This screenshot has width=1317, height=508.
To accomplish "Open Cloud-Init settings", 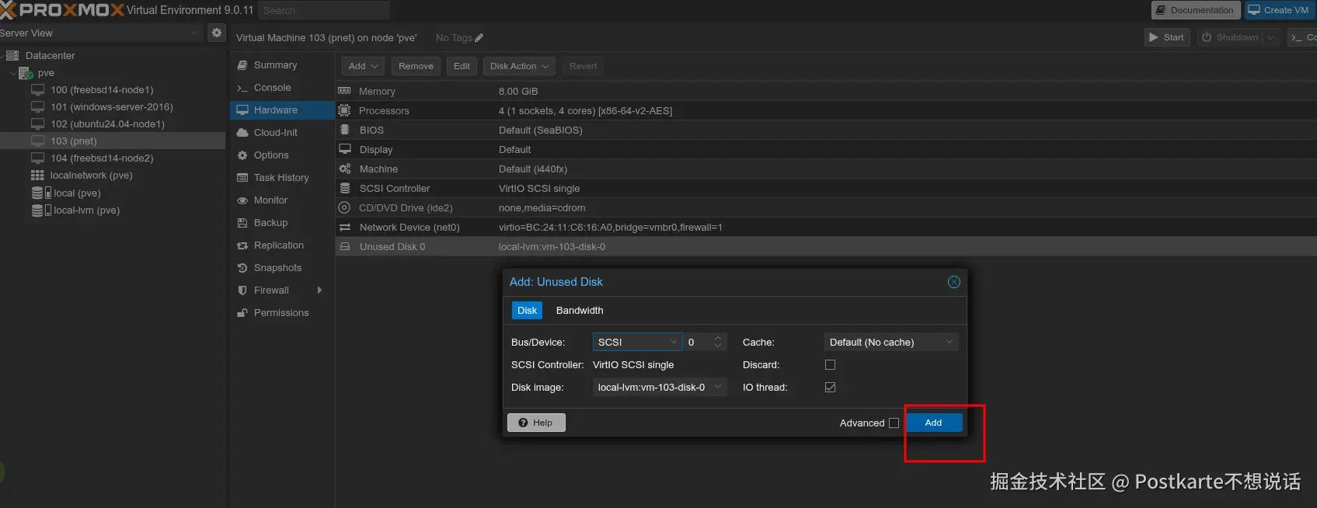I will tap(275, 133).
